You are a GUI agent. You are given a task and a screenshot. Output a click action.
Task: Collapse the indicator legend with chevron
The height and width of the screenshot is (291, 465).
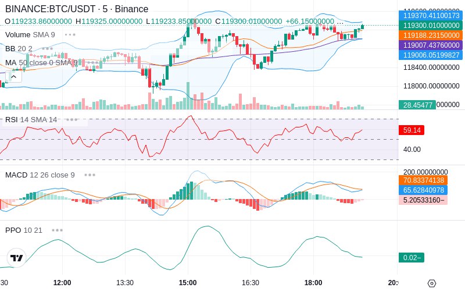tap(13, 75)
